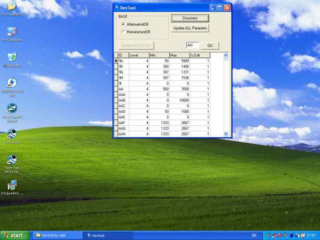Open the Send Support Report shortcut
320x240 pixels.
click(12, 109)
